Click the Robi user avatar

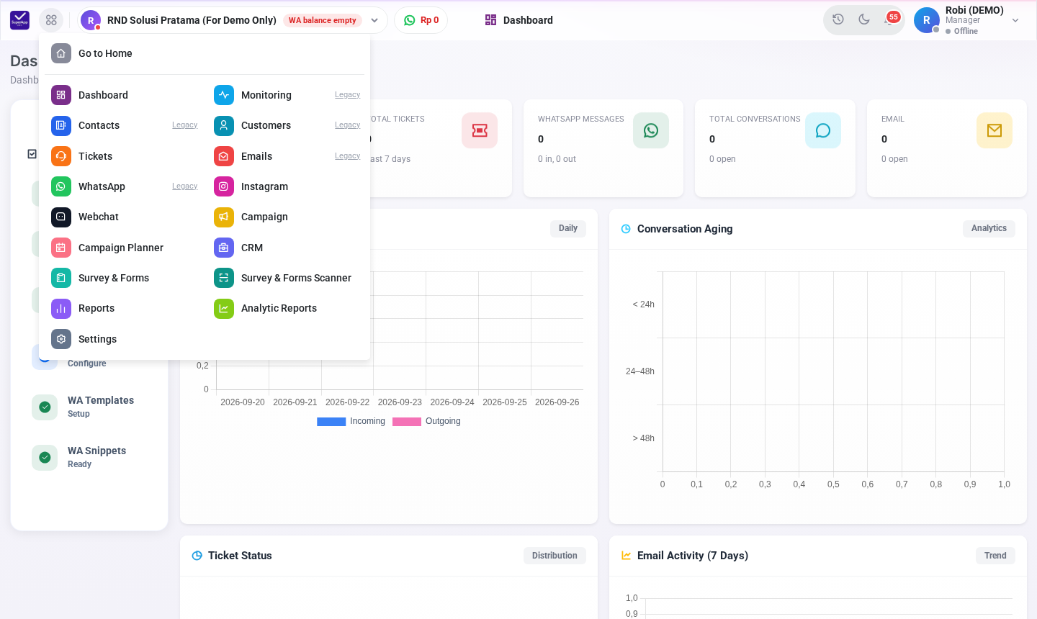tap(927, 20)
